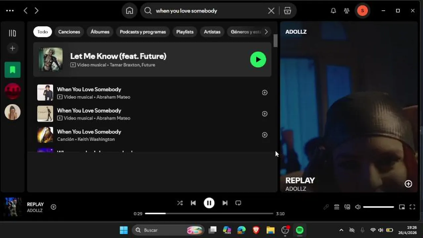This screenshot has height=238, width=423.
Task: Open the red circular playlist thumbnail
Action: point(13,91)
